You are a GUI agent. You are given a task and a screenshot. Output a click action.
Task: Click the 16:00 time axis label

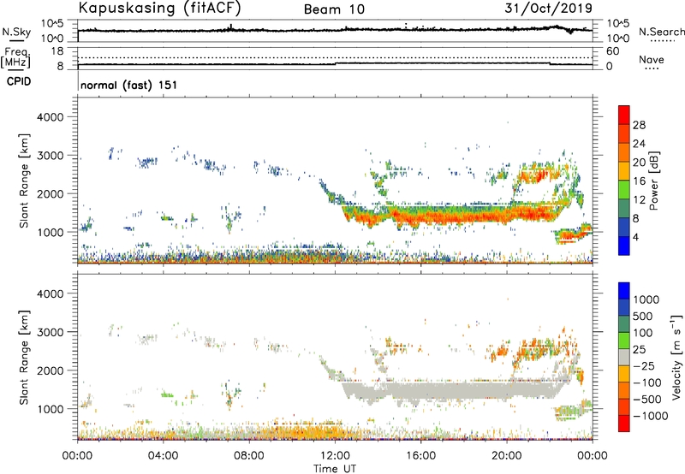[420, 456]
